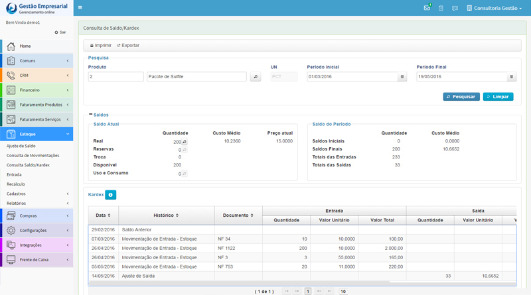Click the Pesquisar button

pyautogui.click(x=461, y=96)
